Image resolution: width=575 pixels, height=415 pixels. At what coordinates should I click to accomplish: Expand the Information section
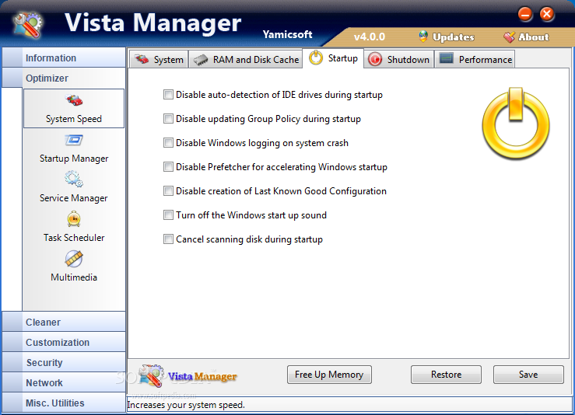coord(64,58)
